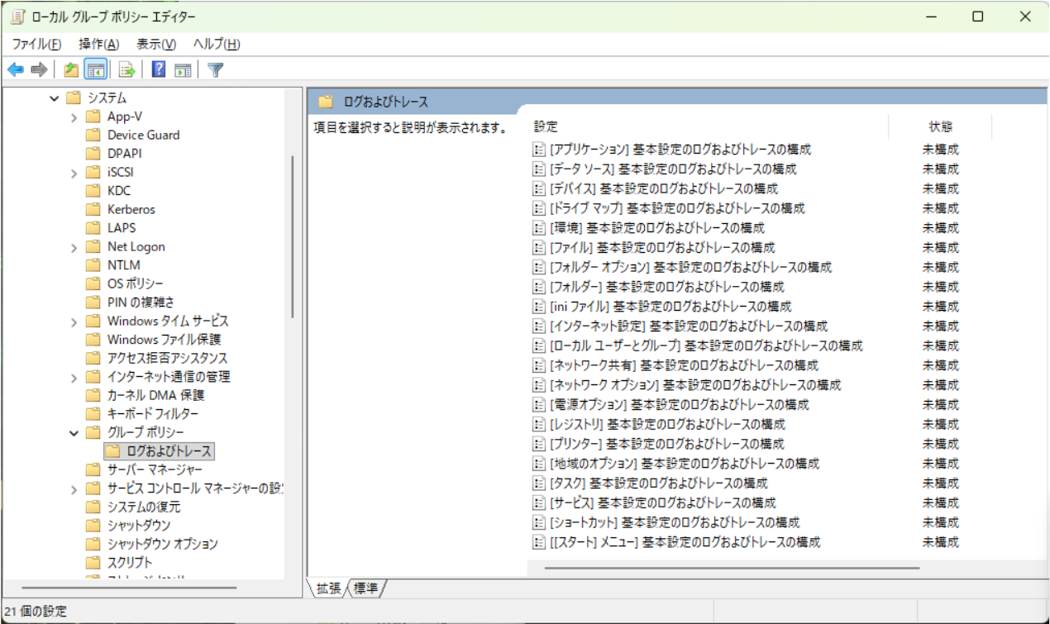Click the 未構成 status of [プリンター] row
Image resolution: width=1050 pixels, height=624 pixels.
click(941, 444)
